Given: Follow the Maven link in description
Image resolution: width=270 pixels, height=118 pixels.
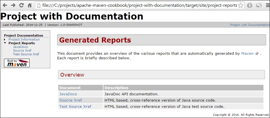Looking at the screenshot, I should click(x=247, y=53).
